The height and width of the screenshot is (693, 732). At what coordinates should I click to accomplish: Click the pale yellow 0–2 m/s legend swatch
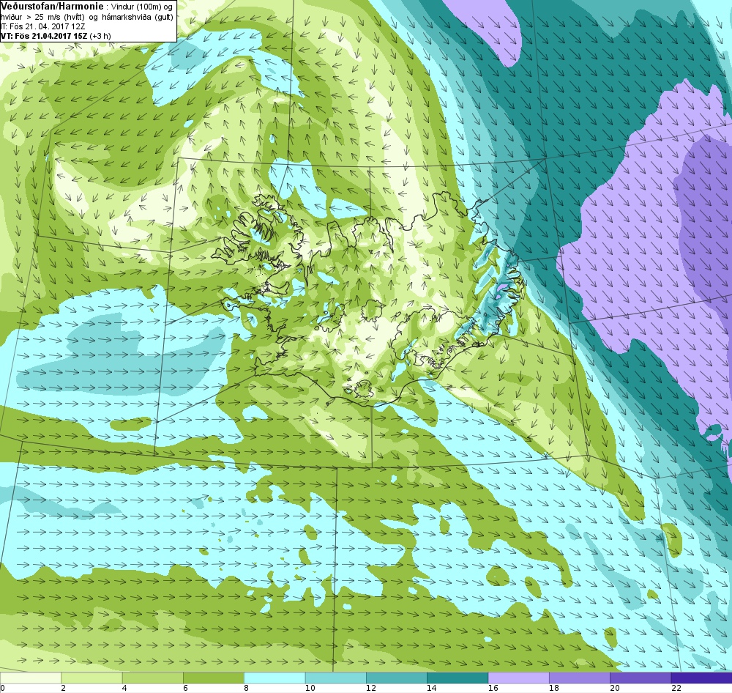point(30,678)
